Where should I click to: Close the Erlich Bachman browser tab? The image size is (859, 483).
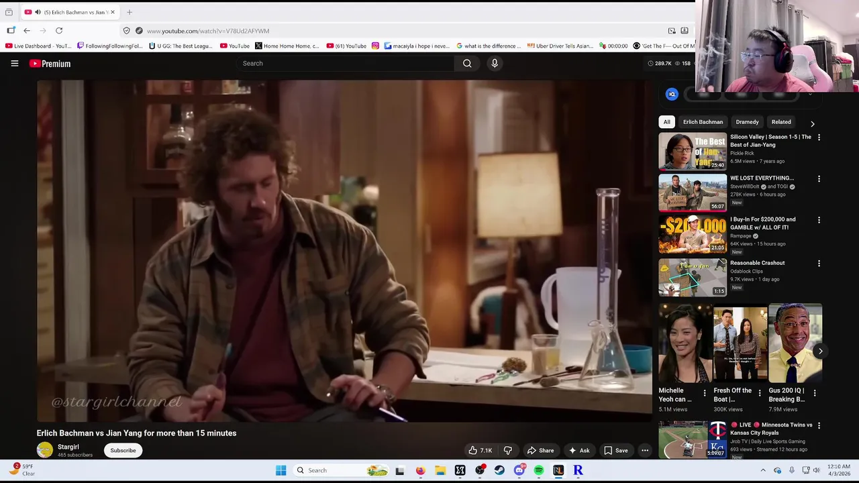tap(113, 12)
